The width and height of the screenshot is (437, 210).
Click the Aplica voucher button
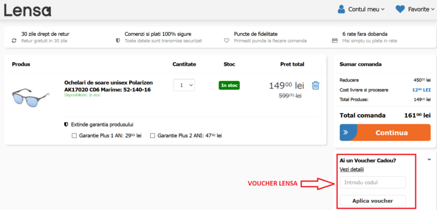coord(373,200)
